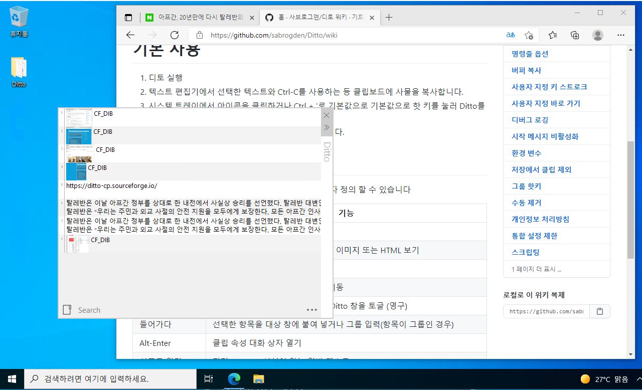The image size is (642, 390).
Task: Open the translate page icon
Action: [x=511, y=35]
